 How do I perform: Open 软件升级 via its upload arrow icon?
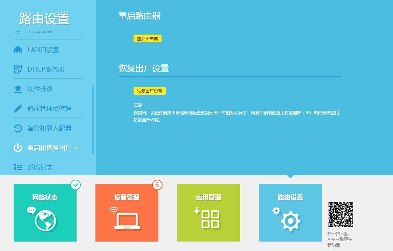point(18,89)
